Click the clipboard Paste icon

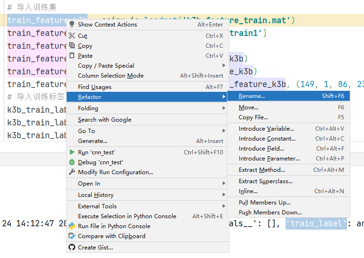72,55
